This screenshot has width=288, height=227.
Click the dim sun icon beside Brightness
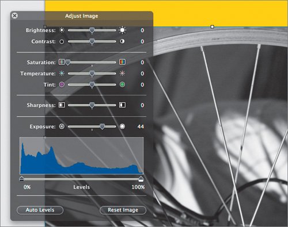[x=62, y=30]
